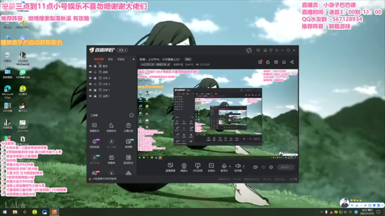The width and height of the screenshot is (385, 216).
Task: Open the shirt skin icon in the title bar
Action: pyautogui.click(x=271, y=50)
